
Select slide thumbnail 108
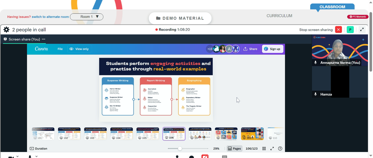(x=226, y=134)
